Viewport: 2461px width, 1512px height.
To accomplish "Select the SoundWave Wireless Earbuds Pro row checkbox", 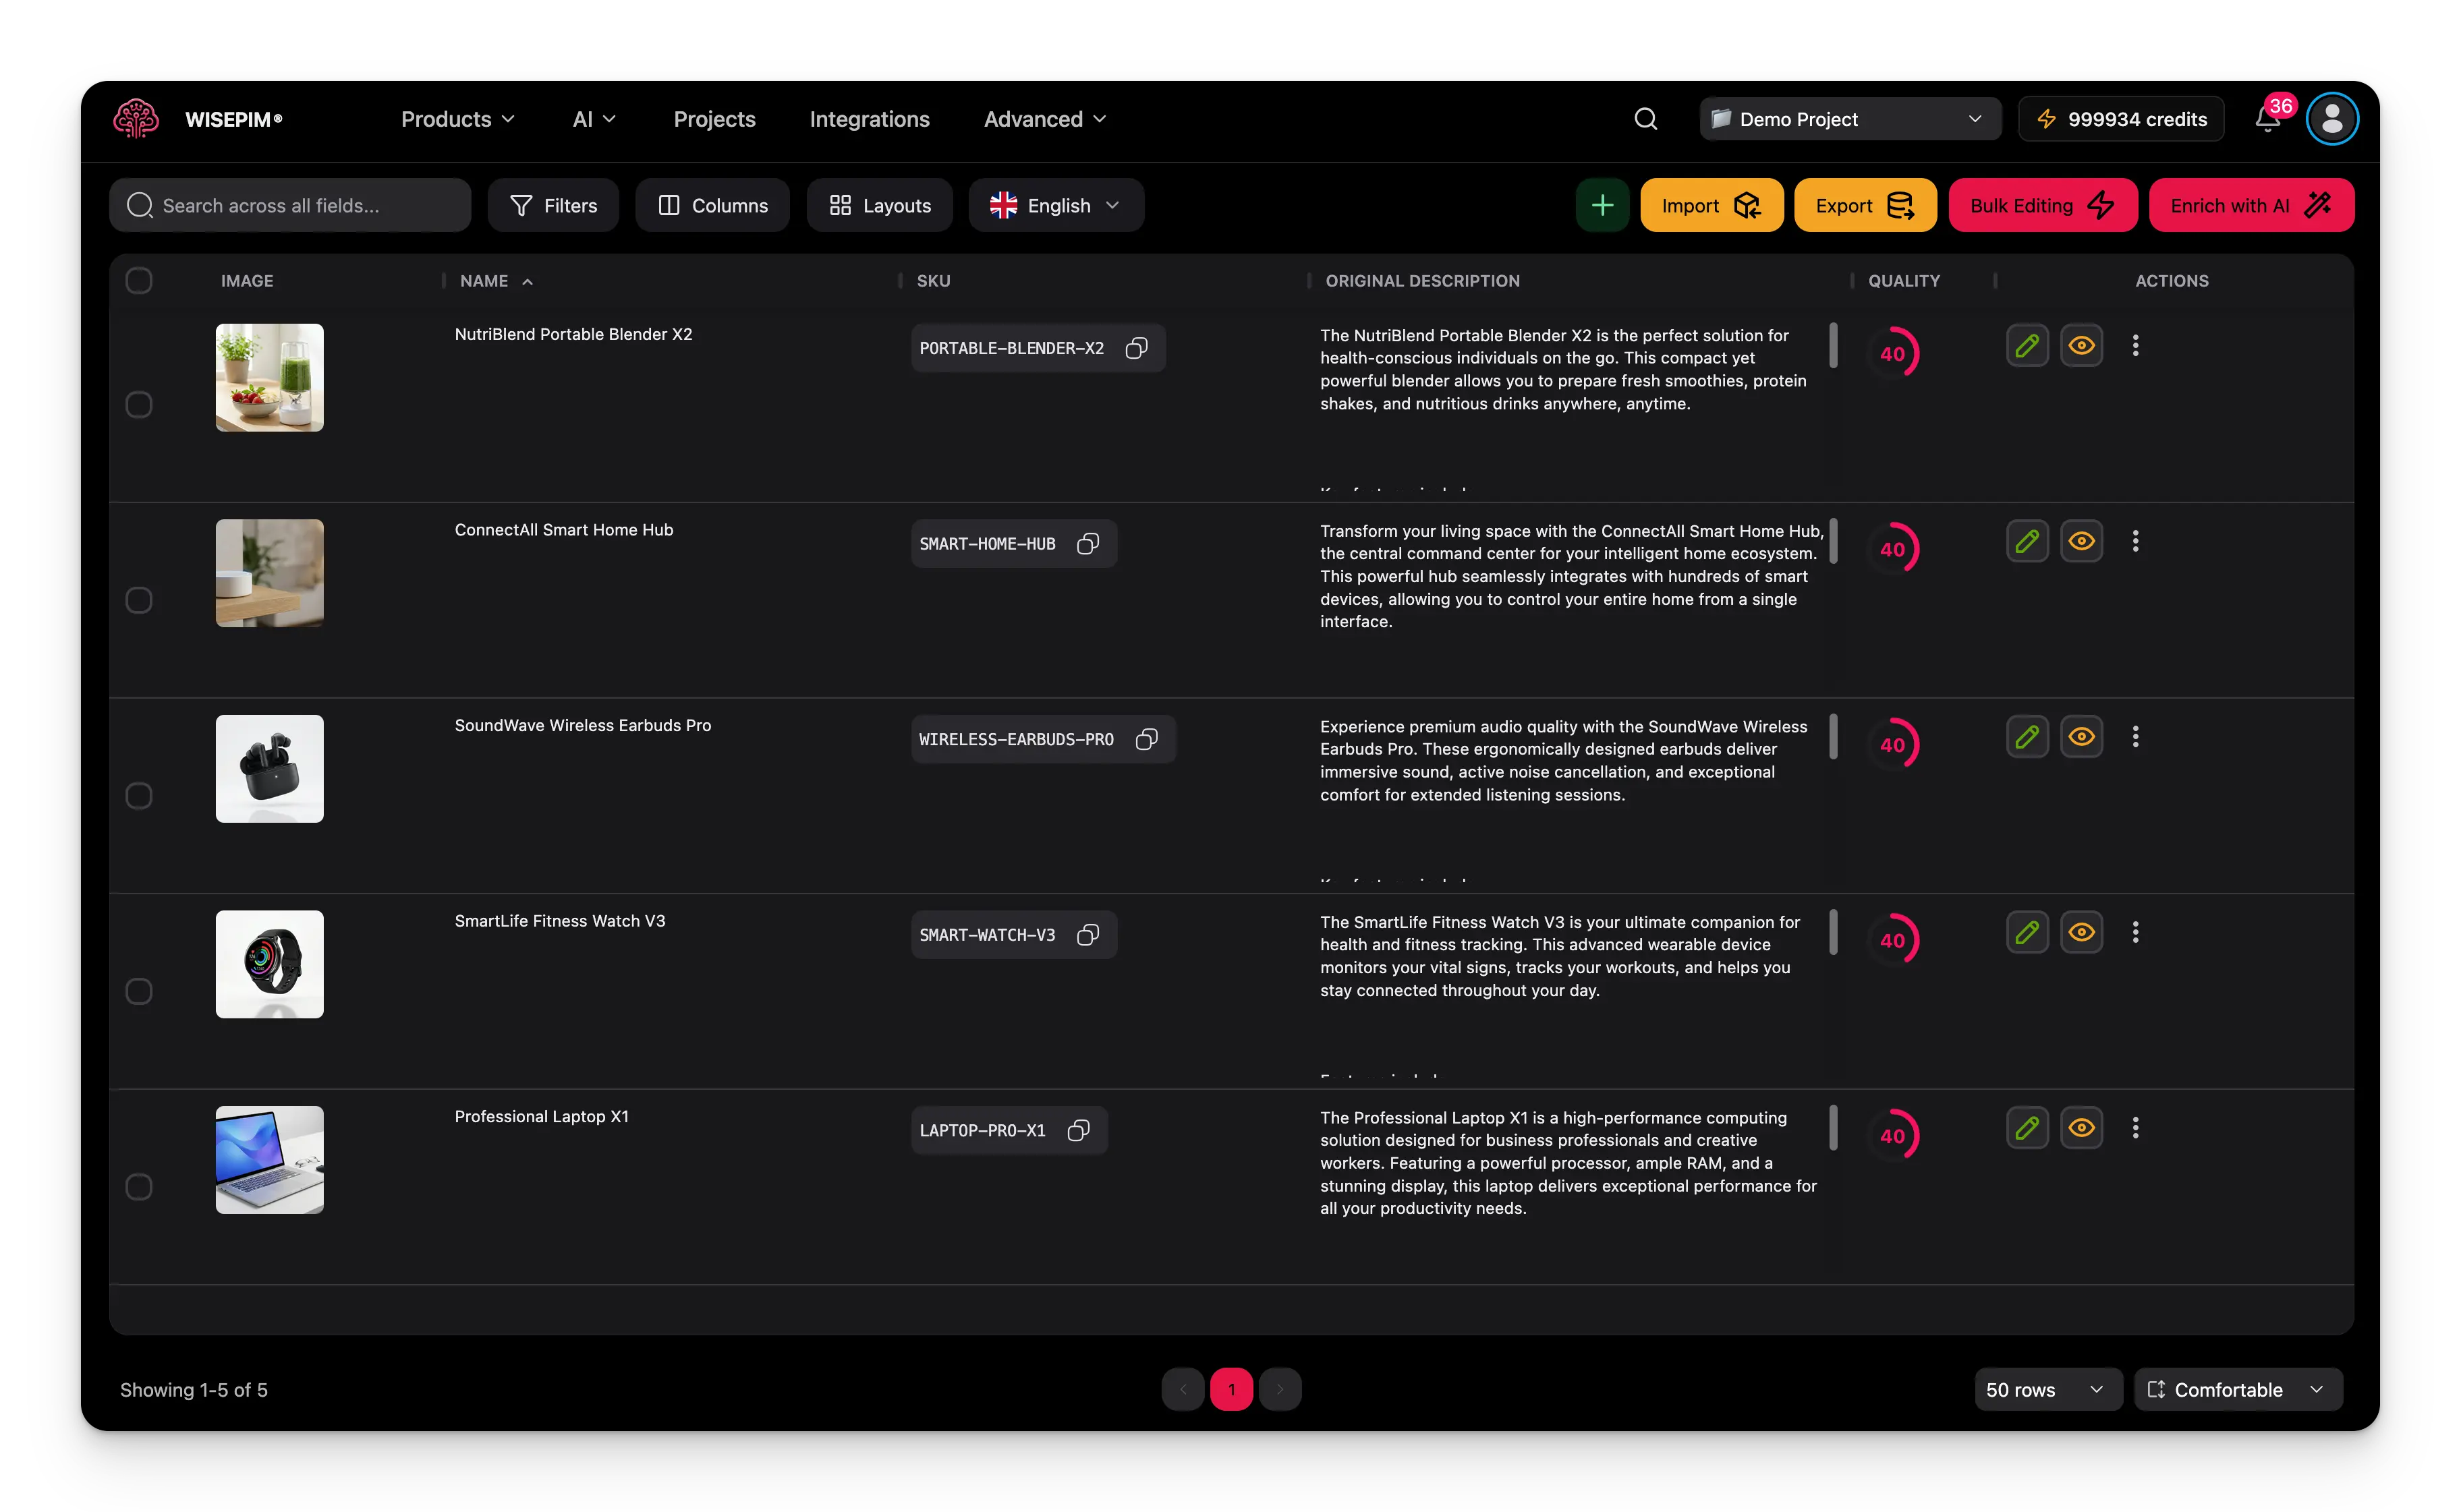I will [x=139, y=796].
